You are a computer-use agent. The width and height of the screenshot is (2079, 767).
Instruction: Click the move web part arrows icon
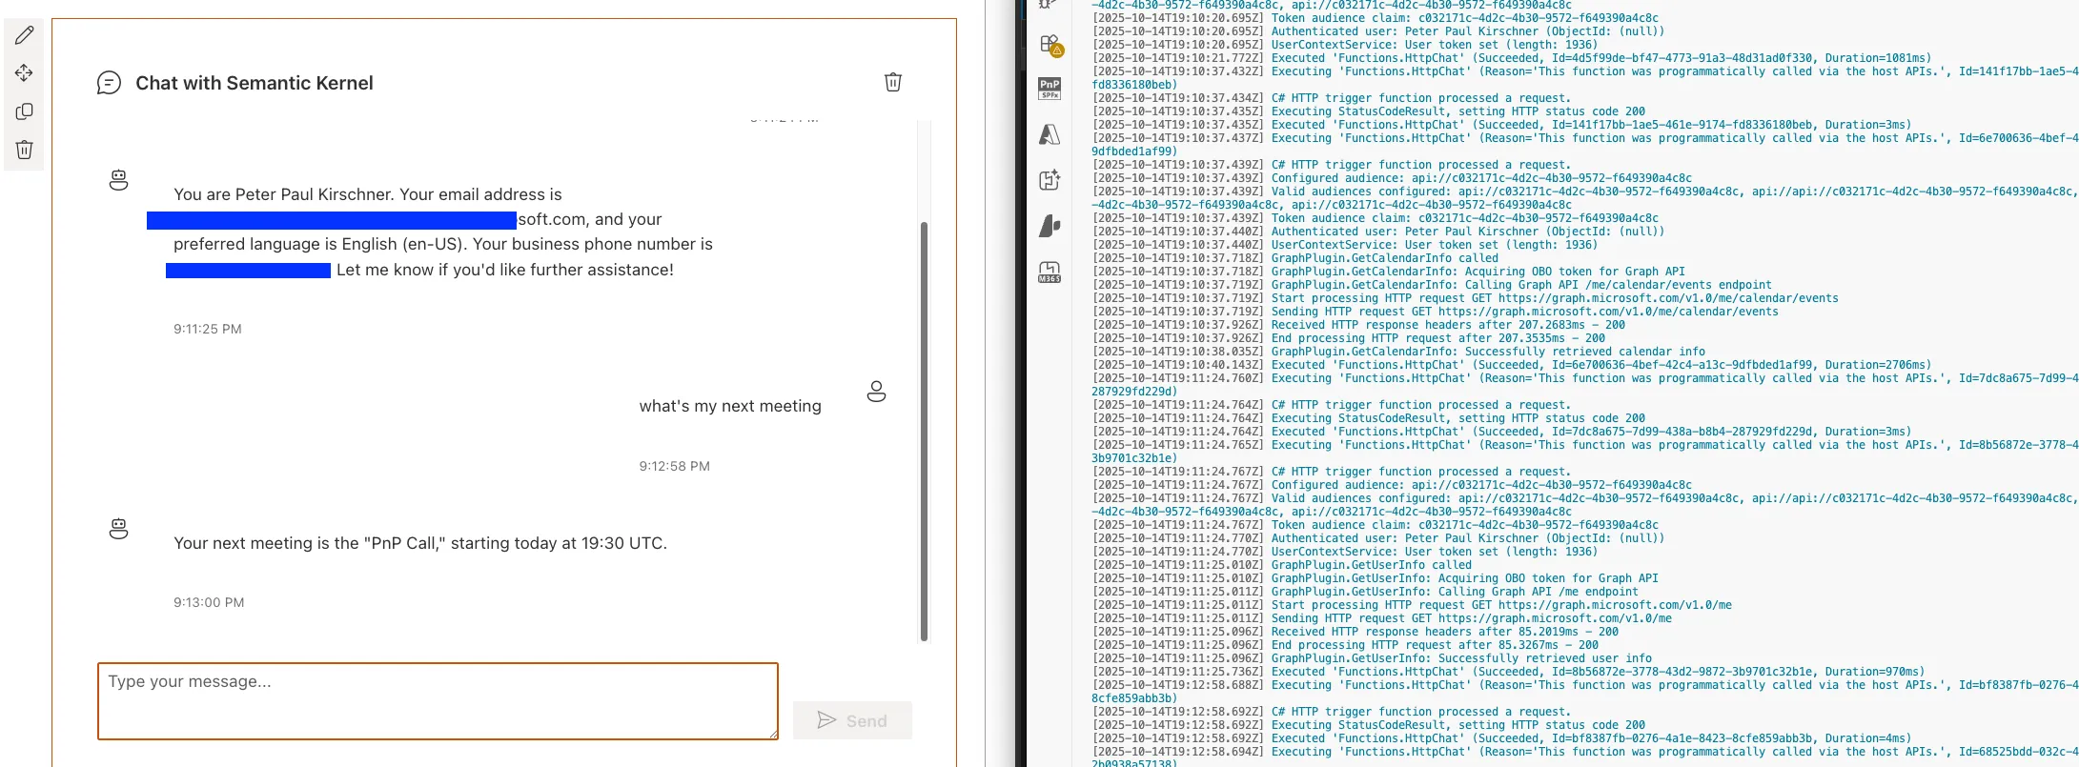(x=25, y=73)
